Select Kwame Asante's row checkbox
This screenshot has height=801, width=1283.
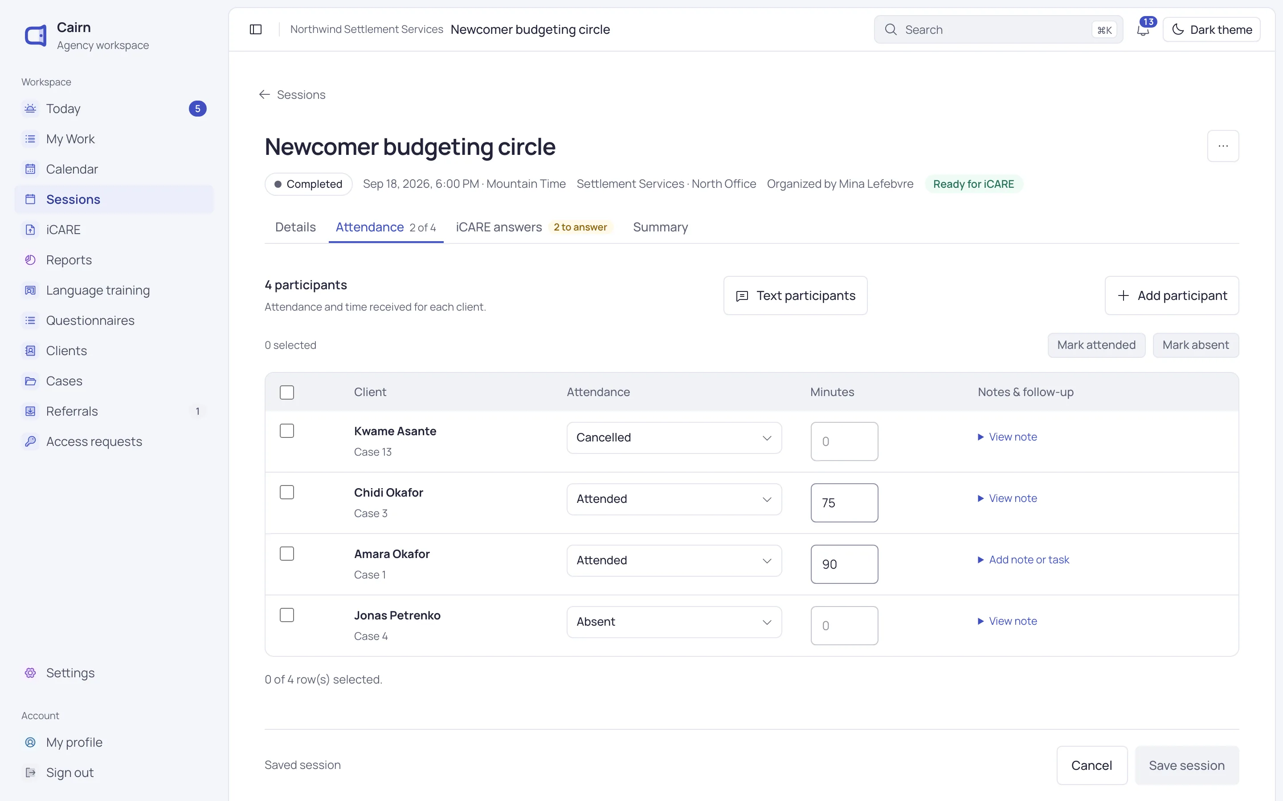tap(287, 431)
